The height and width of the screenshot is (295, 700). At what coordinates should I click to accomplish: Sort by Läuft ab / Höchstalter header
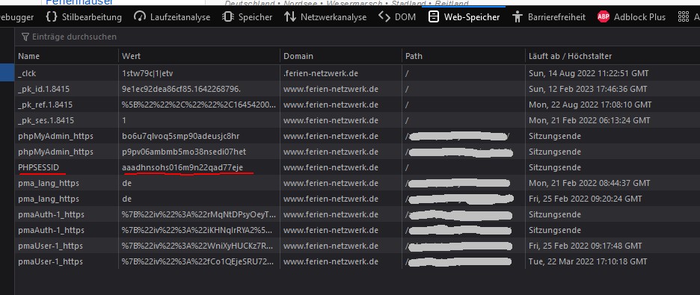[612, 56]
